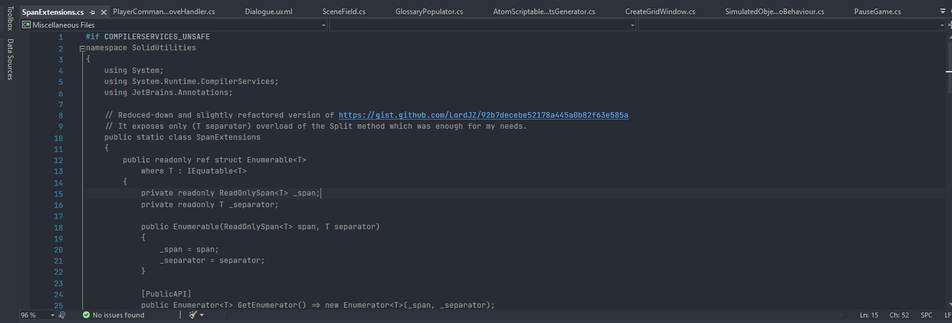Run code cleanup with the broom icon
The image size is (952, 323).
pos(193,315)
